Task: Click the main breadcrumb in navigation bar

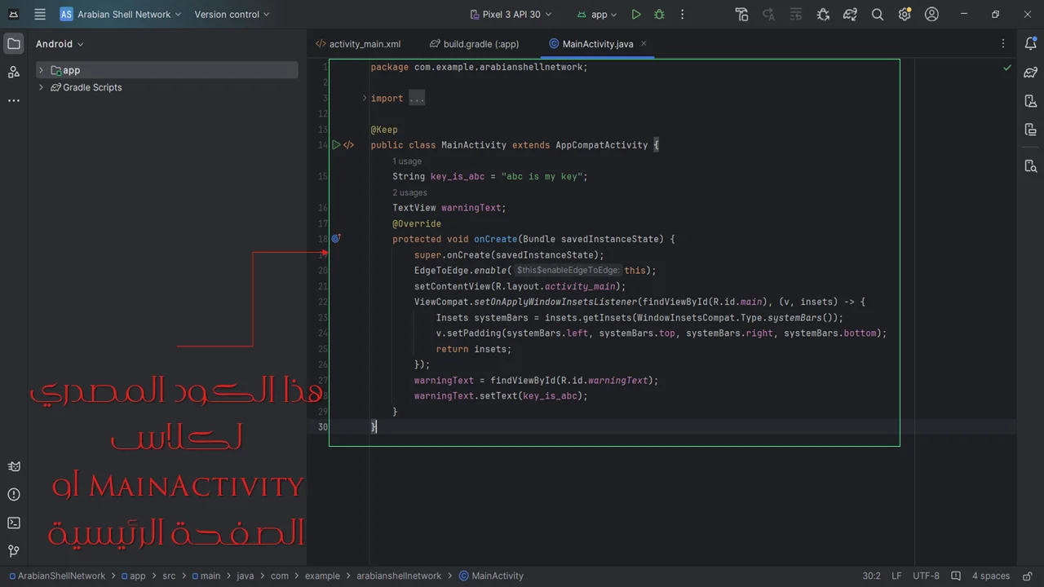Action: coord(206,576)
